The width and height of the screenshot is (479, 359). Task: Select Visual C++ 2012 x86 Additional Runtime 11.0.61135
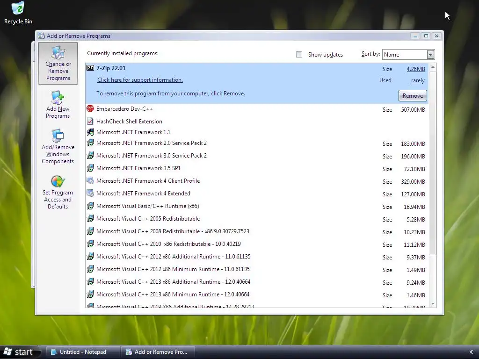pyautogui.click(x=257, y=257)
